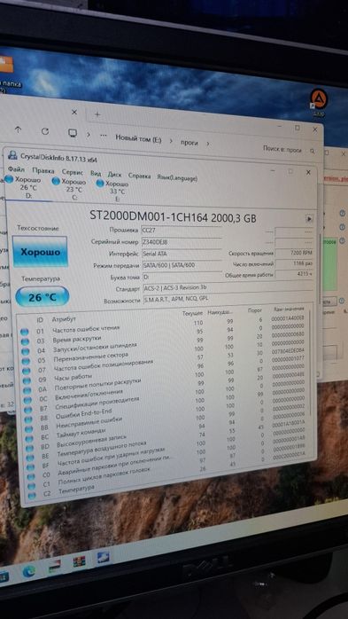Click Новый том (E:) breadcrumb
Screen dimensions: 348x619
coord(138,138)
